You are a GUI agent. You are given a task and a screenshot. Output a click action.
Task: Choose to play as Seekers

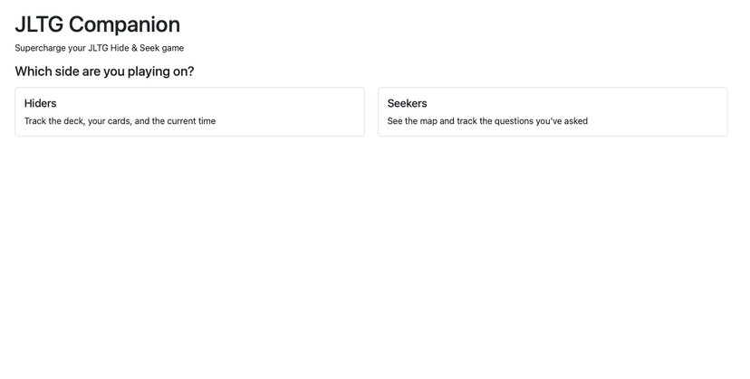pyautogui.click(x=553, y=112)
